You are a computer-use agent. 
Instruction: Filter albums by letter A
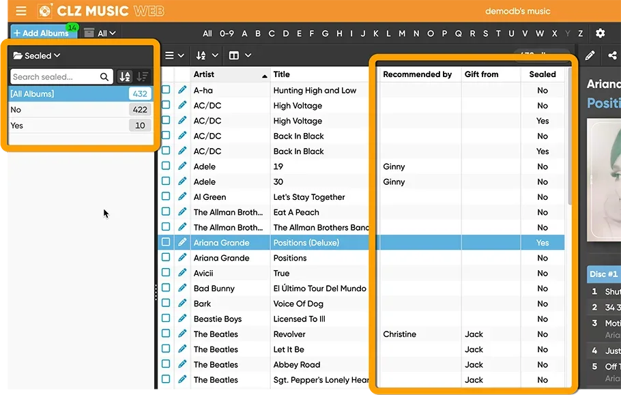point(244,33)
